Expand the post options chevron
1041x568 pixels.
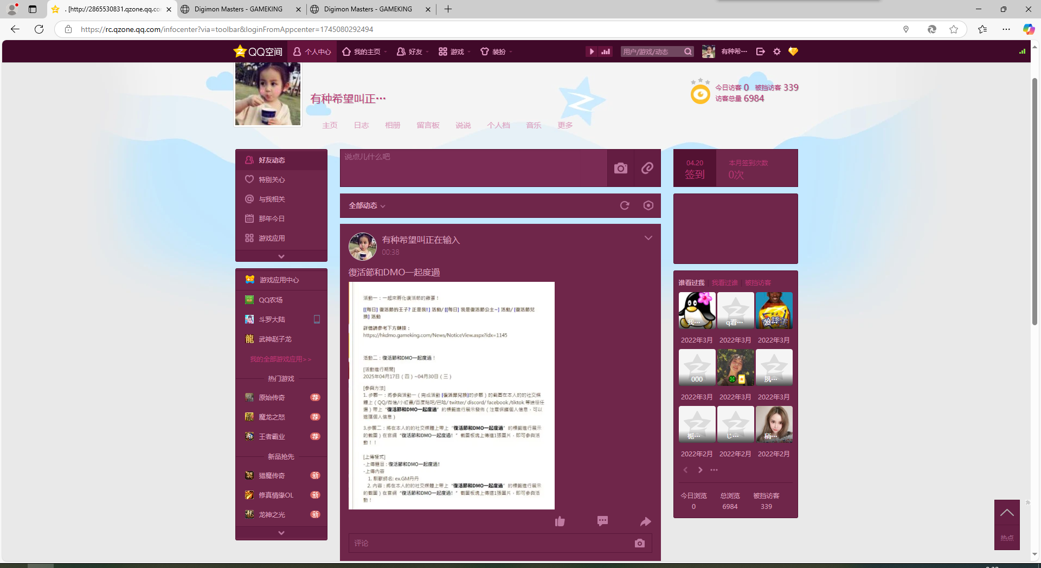(648, 238)
